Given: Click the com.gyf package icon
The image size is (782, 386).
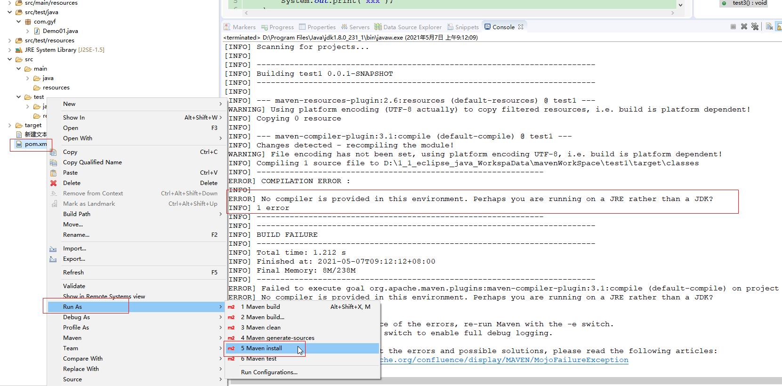Looking at the screenshot, I should pyautogui.click(x=28, y=22).
